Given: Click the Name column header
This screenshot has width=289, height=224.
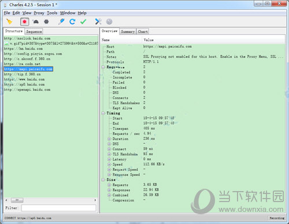Looking at the screenshot, I should (121, 40).
